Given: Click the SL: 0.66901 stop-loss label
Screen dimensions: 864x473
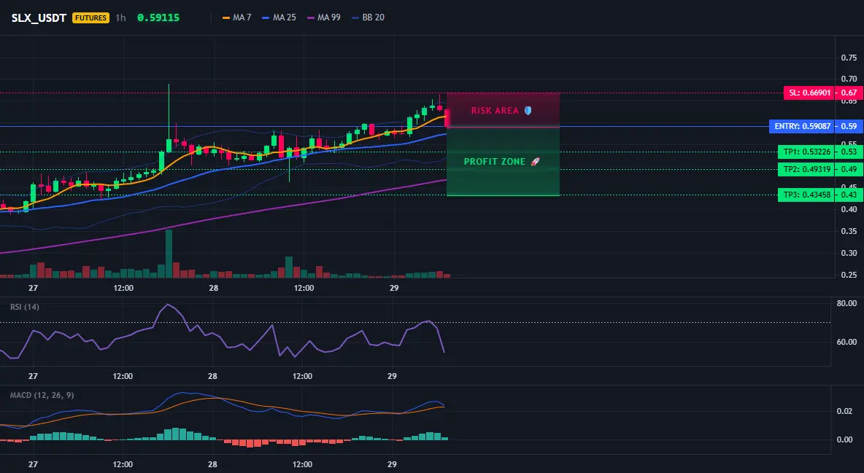Looking at the screenshot, I should (809, 93).
